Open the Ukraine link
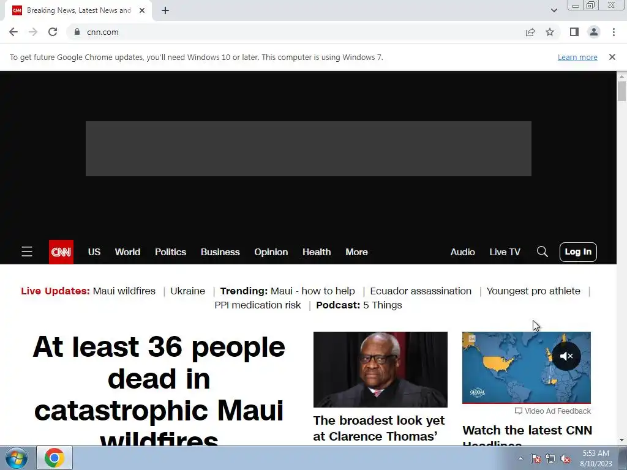 point(187,291)
